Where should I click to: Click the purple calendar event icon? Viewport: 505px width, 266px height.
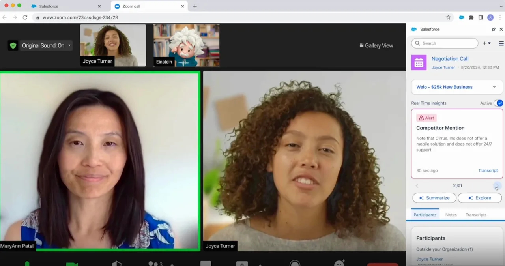[x=419, y=63]
